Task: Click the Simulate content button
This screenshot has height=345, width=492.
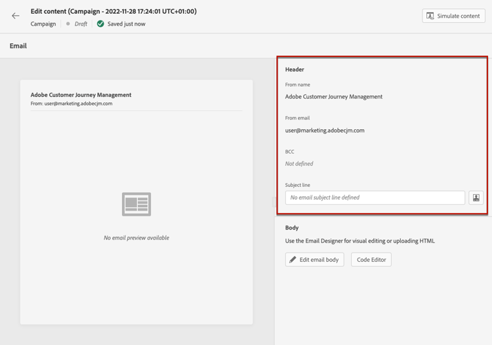Action: coord(453,16)
